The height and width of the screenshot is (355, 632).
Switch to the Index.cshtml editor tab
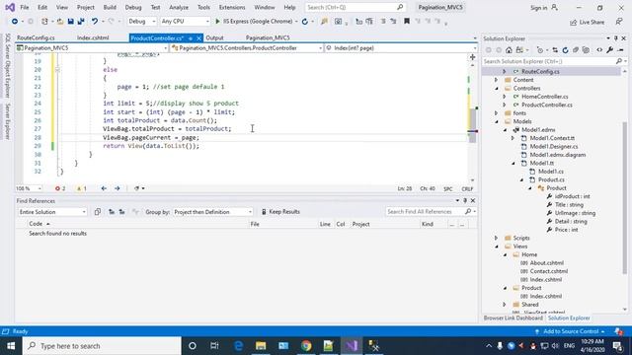pyautogui.click(x=93, y=37)
